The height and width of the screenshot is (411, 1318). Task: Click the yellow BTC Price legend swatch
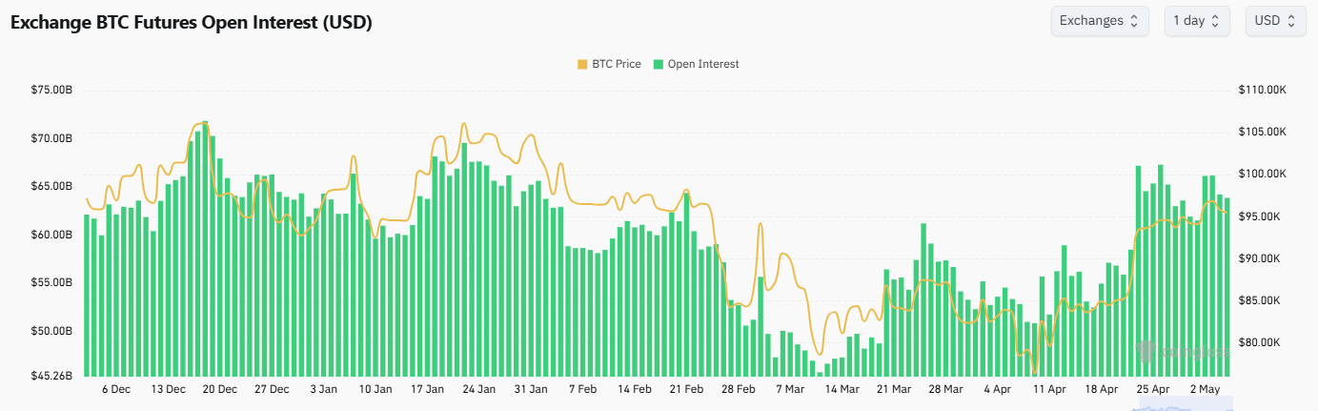tap(582, 64)
